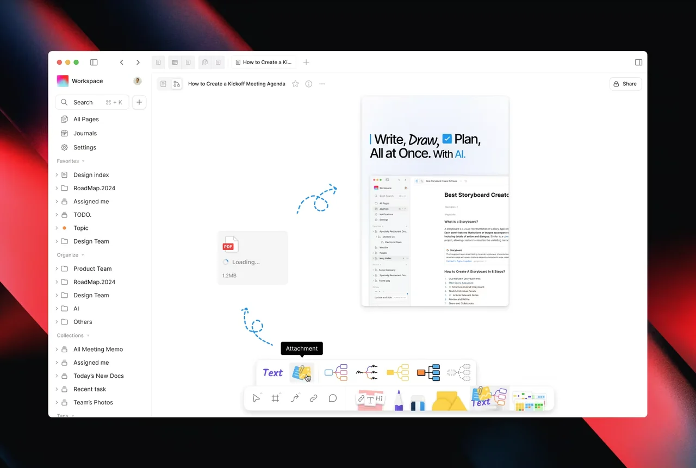The width and height of the screenshot is (696, 468).
Task: Go forward with the right arrow
Action: [138, 63]
